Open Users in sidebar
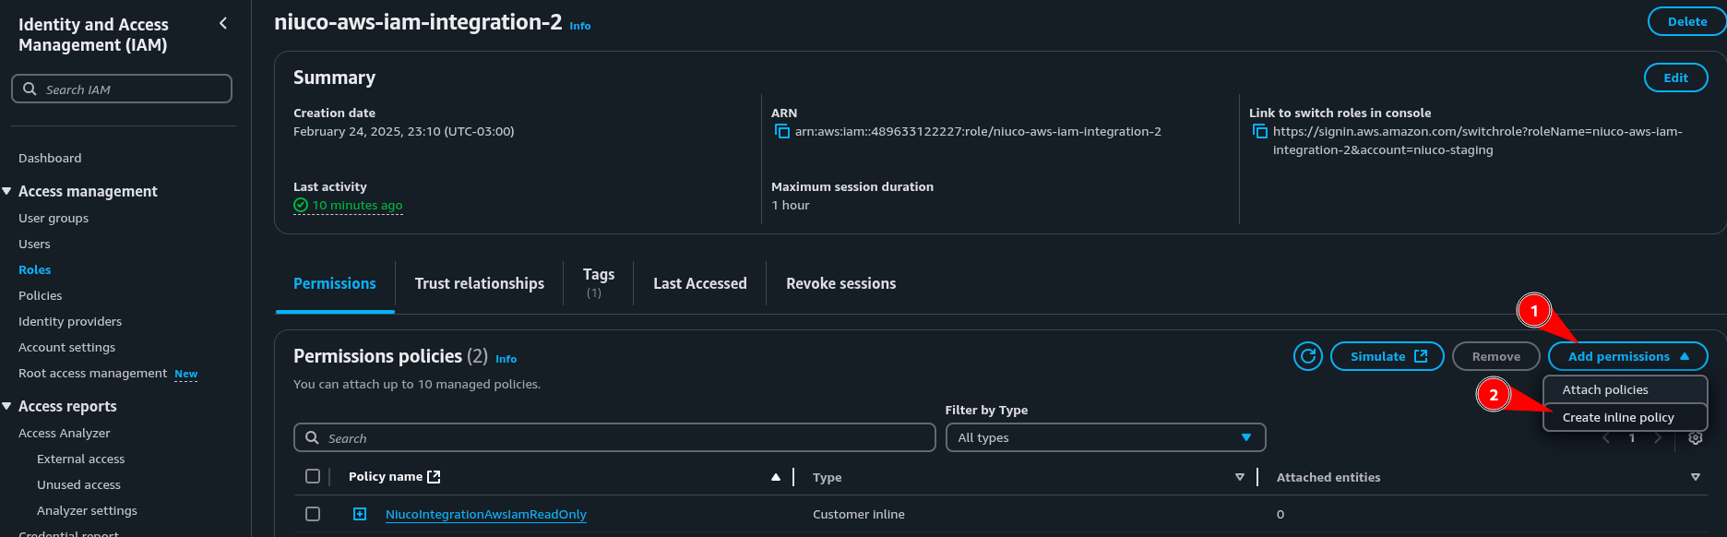The image size is (1727, 537). [34, 244]
